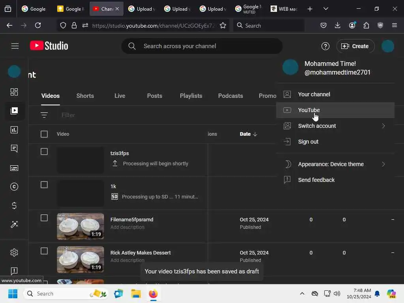Close the Channel content browser tab

117,9
